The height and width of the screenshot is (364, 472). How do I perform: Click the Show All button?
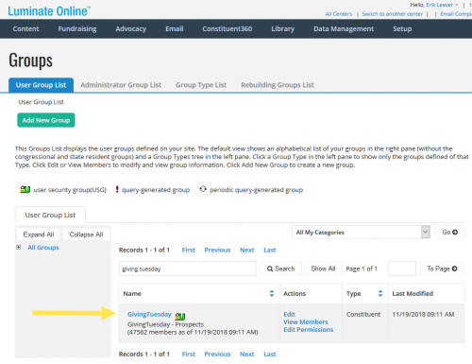(323, 269)
